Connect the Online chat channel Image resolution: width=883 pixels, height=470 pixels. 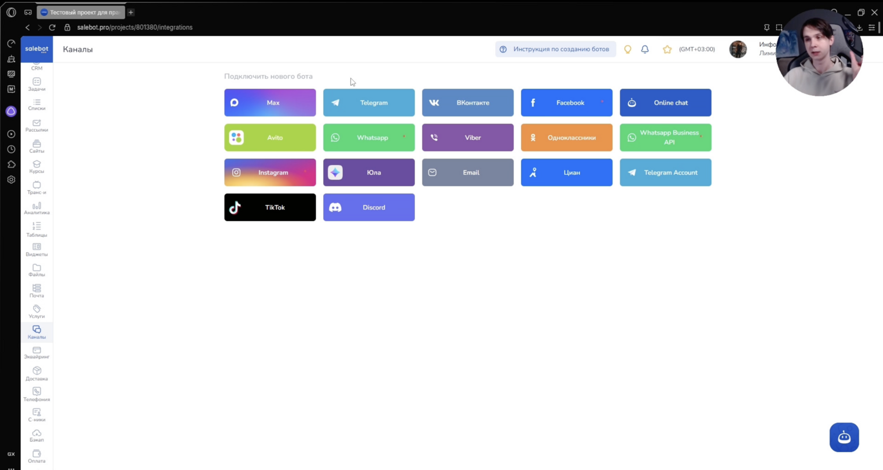coord(665,102)
